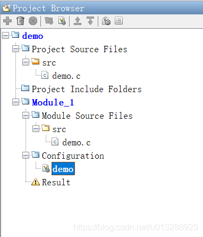Click the Add Folder toolbar icon
This screenshot has width=203, height=237.
click(x=49, y=21)
